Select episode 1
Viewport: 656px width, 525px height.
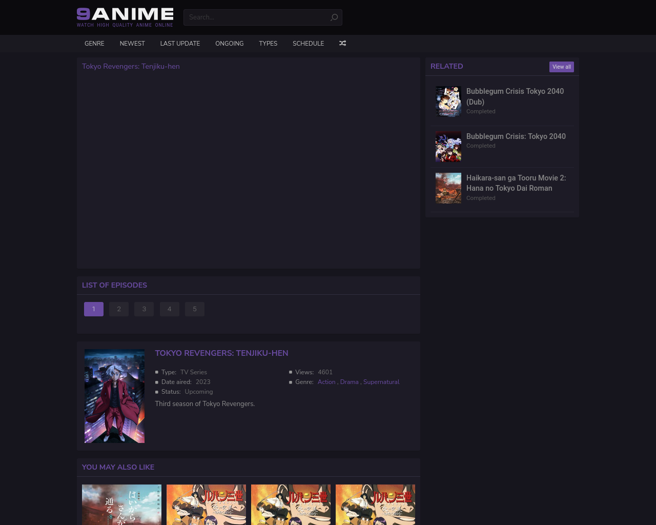coord(94,309)
